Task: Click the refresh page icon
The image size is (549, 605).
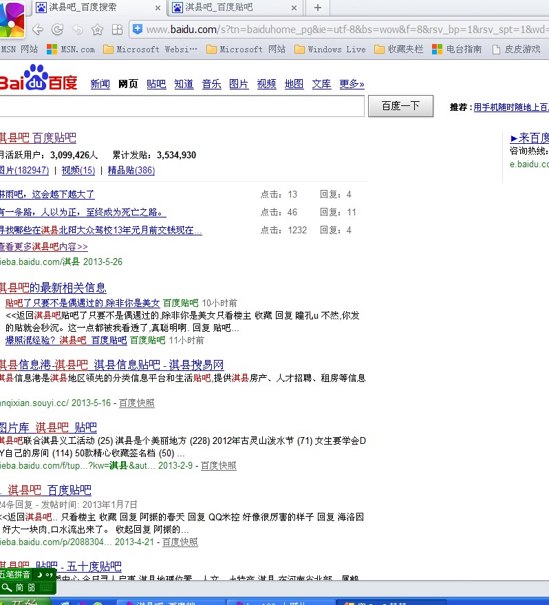Action: [x=58, y=30]
